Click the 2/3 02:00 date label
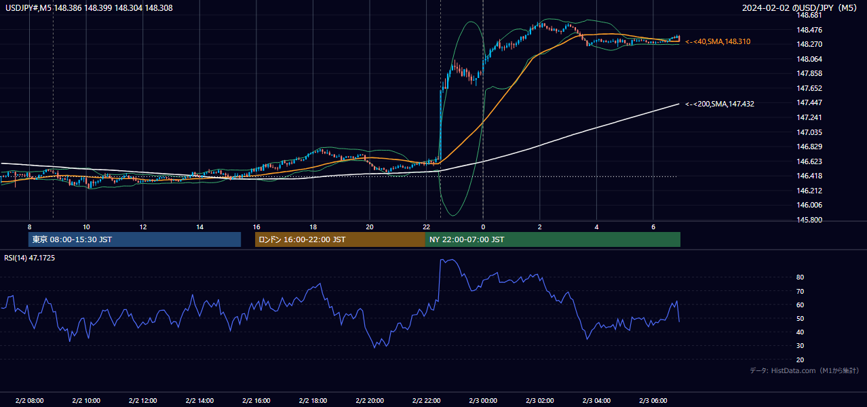This screenshot has height=407, width=867. pos(540,401)
